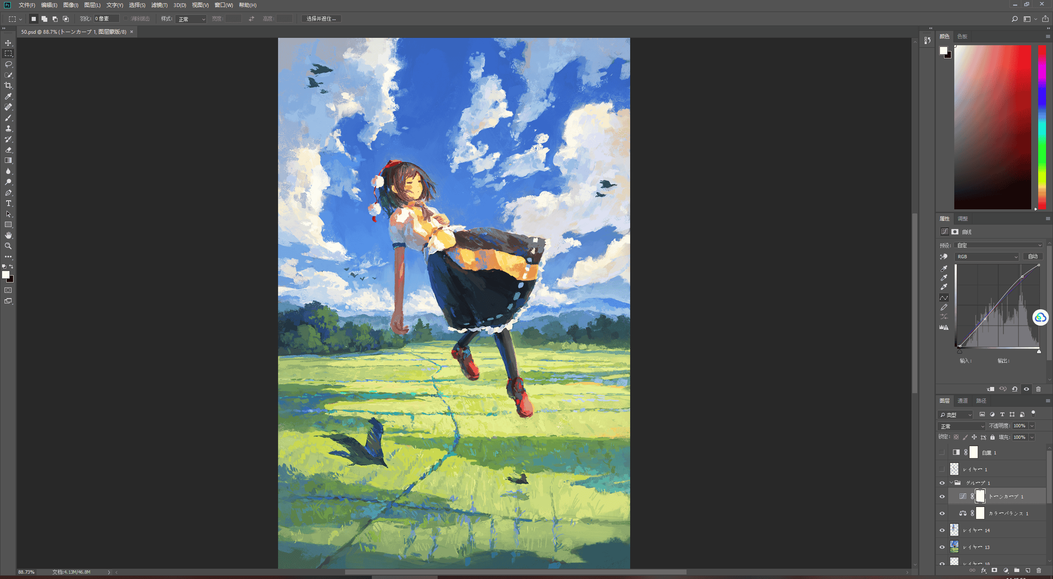Hide the カラーバランス 1 layer
The height and width of the screenshot is (579, 1053).
[942, 513]
